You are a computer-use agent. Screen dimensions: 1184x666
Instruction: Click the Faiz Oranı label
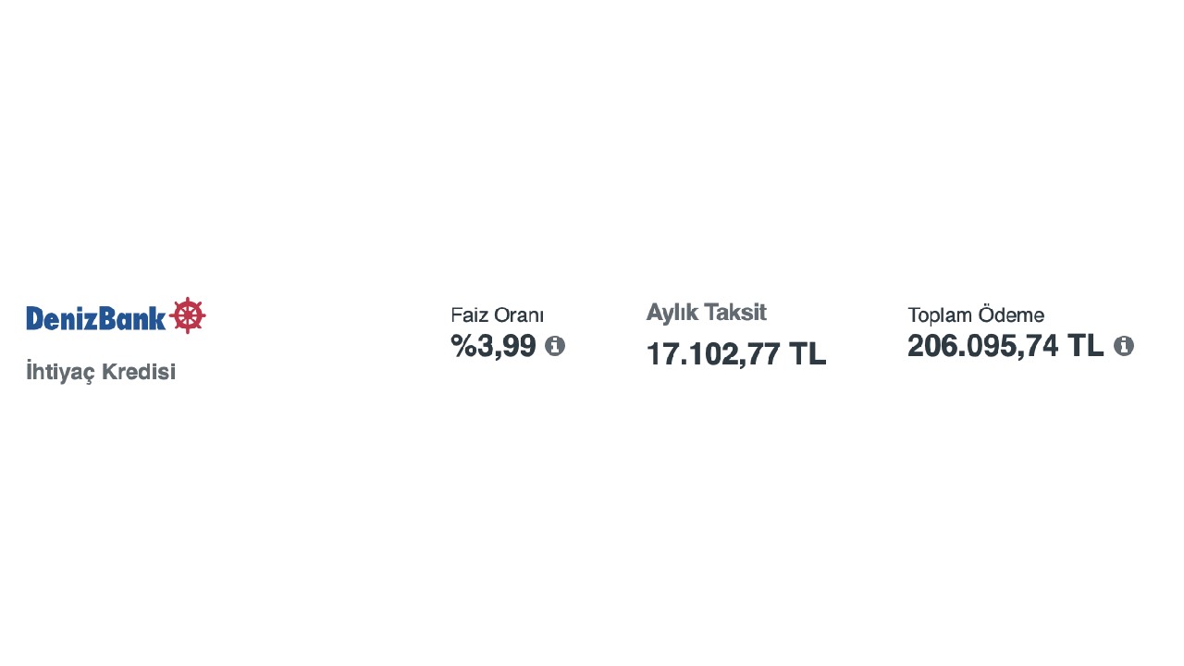pyautogui.click(x=497, y=314)
